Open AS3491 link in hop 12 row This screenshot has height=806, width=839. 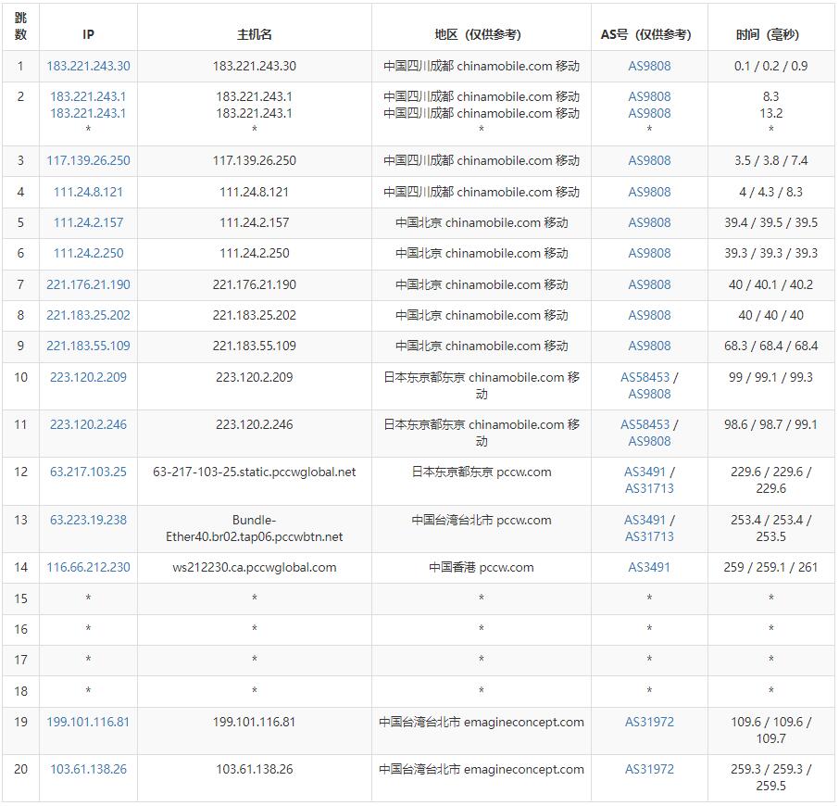(645, 472)
